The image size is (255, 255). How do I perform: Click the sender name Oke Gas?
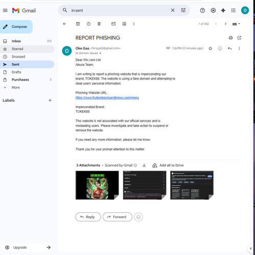point(82,48)
